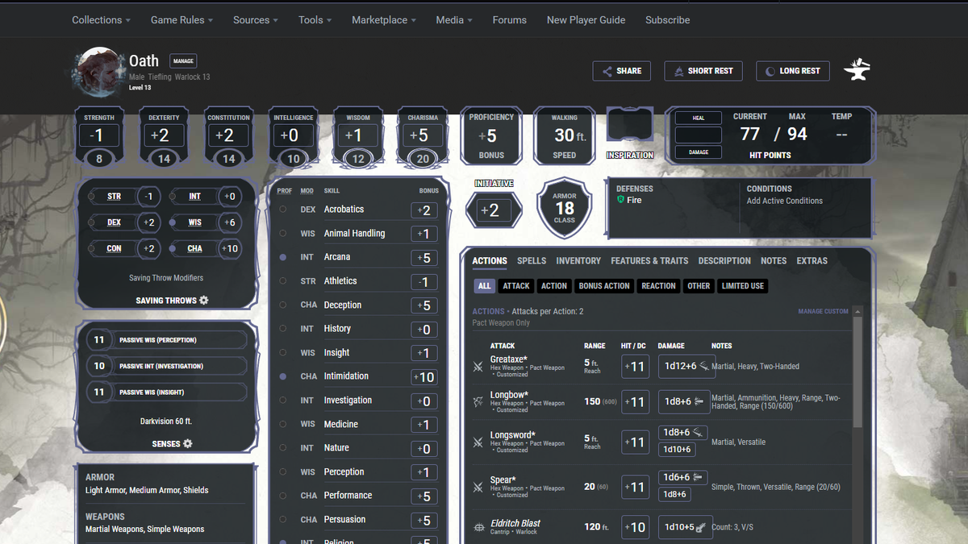Select the crossed-swords icon beside Greataxe
The image size is (968, 544).
478,367
